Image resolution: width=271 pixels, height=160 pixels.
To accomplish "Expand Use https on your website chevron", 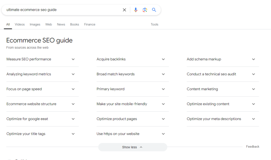I will tap(163, 134).
